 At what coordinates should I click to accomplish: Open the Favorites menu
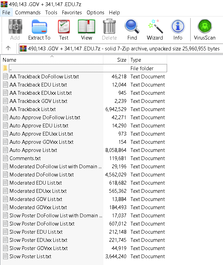(72, 12)
